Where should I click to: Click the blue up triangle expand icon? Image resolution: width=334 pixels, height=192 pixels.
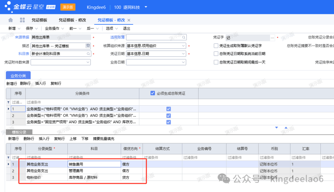tap(286, 127)
